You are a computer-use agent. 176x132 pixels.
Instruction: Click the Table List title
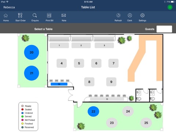click(x=88, y=7)
